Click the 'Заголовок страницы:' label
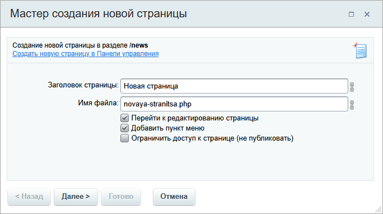383x214 pixels. (x=83, y=85)
